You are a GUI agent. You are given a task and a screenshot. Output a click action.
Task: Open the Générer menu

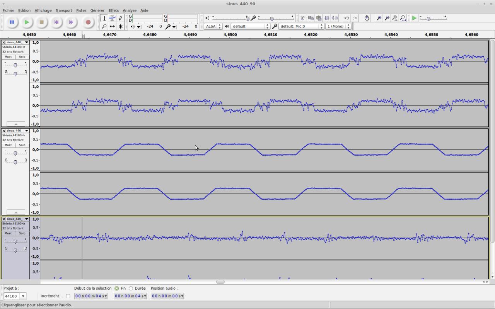point(97,10)
